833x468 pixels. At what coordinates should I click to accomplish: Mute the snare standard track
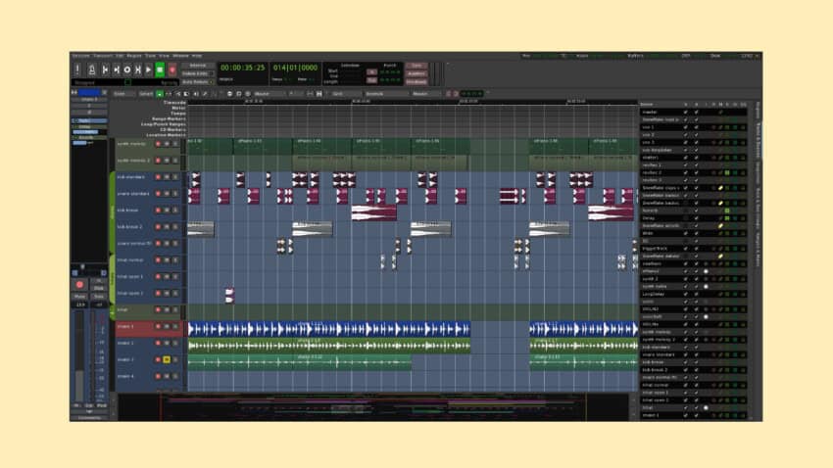[x=166, y=195]
